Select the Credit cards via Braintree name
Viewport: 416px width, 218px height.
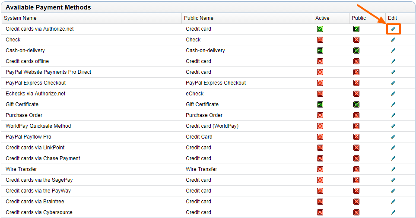[35, 202]
